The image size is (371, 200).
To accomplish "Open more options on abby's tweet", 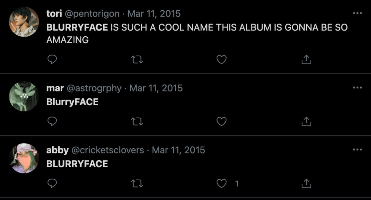I will [357, 150].
